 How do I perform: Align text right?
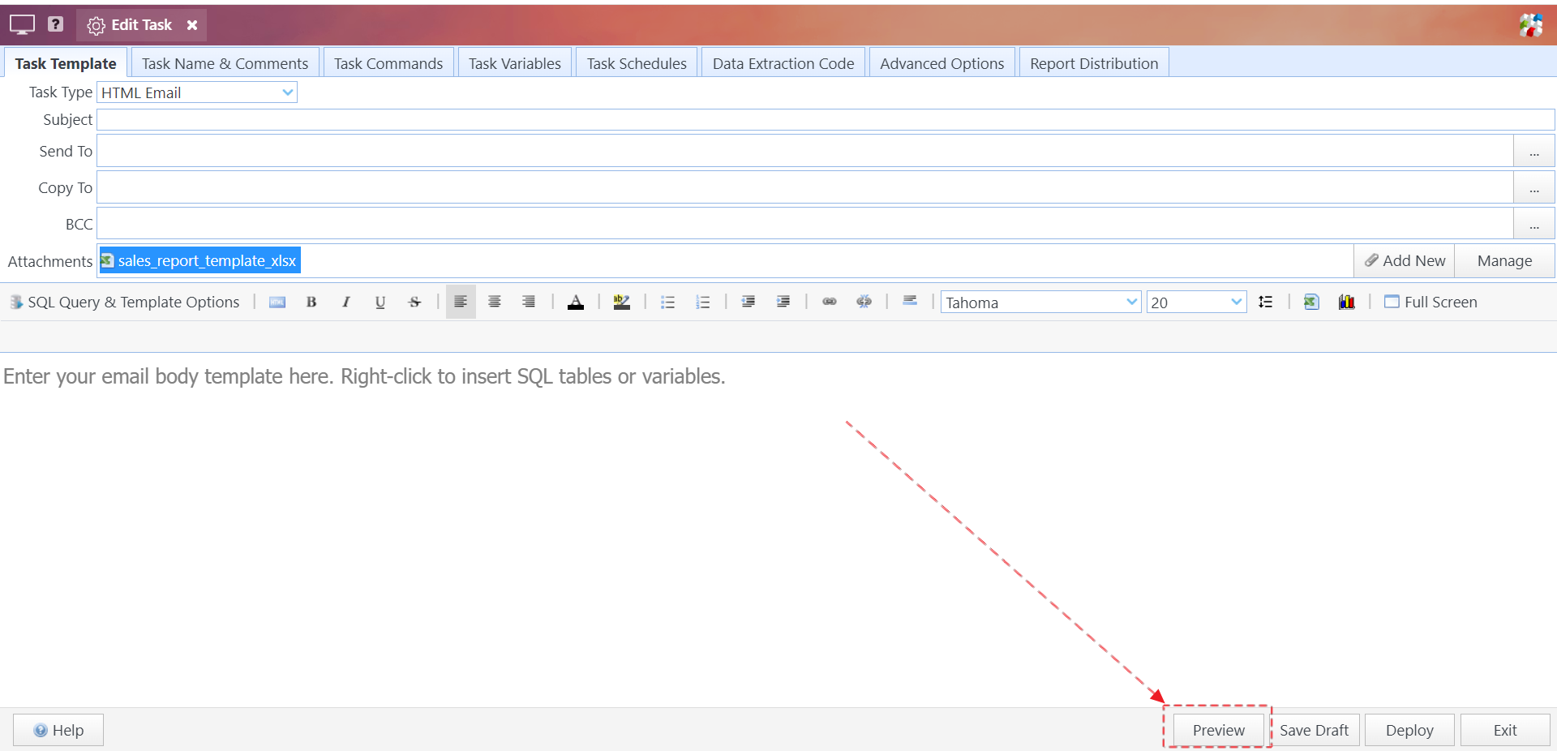click(x=529, y=302)
